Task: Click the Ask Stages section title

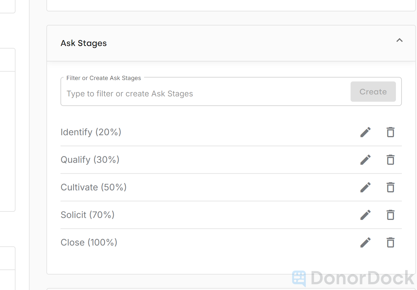Action: tap(83, 43)
